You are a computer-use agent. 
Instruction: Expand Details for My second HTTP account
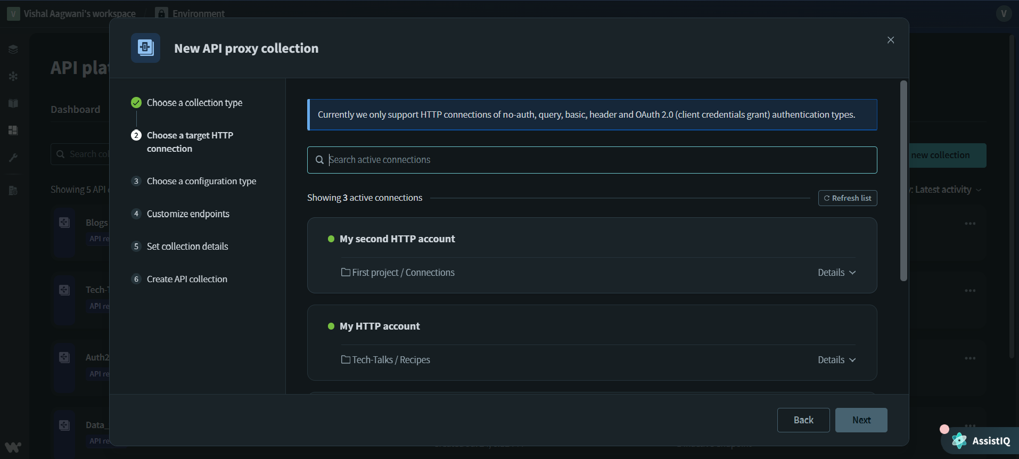(x=836, y=272)
